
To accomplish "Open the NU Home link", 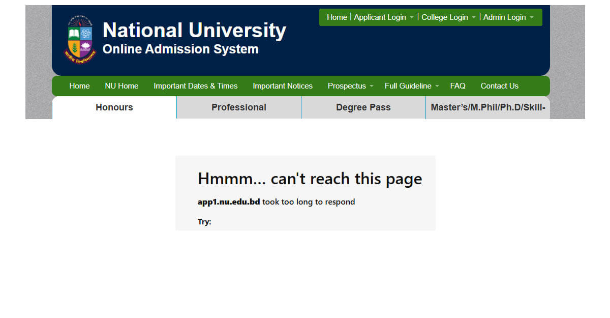I will point(121,86).
